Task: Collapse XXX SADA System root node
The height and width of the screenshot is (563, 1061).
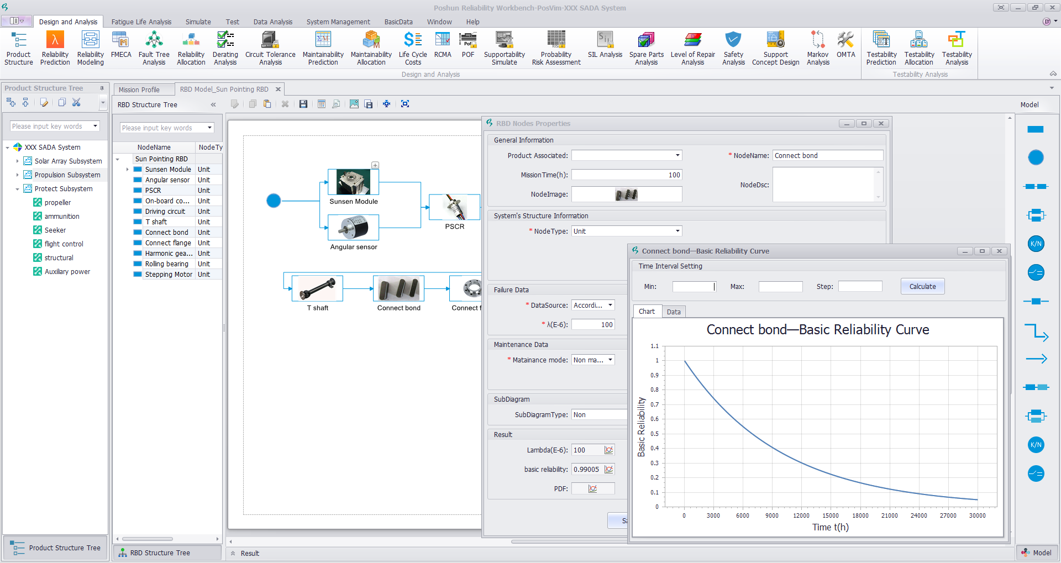Action: tap(7, 148)
